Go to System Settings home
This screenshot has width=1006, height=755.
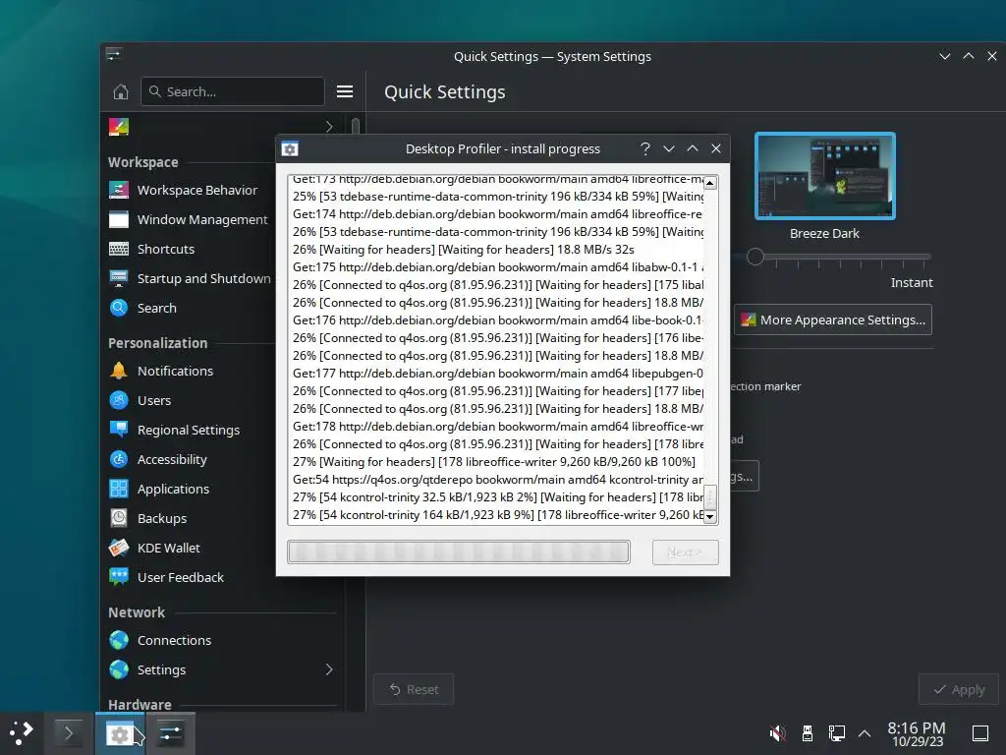[121, 91]
